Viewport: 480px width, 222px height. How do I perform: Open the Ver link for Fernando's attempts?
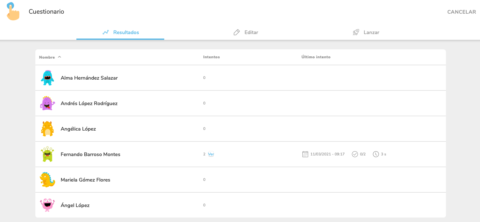point(211,154)
